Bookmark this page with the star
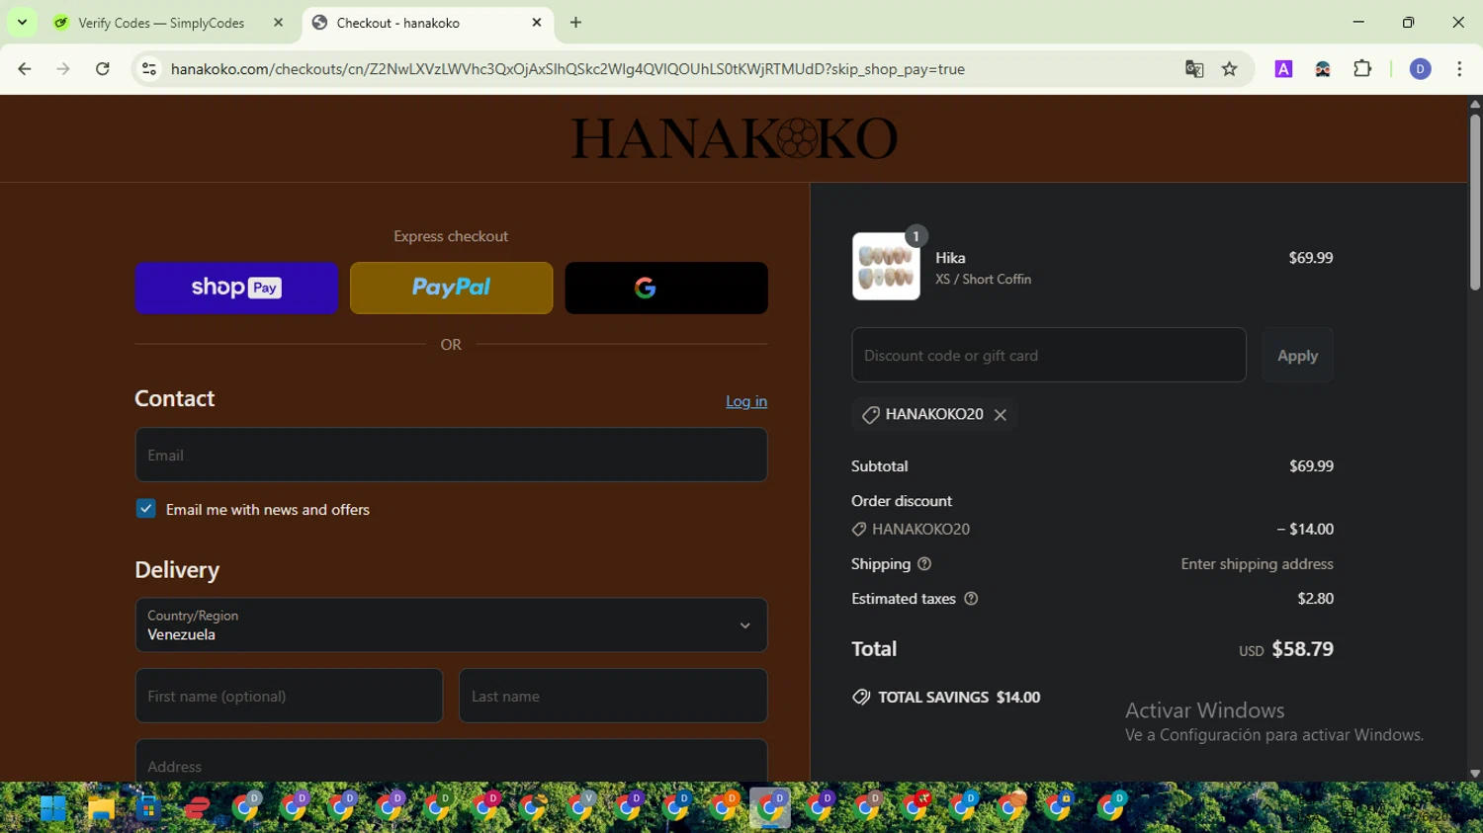1483x833 pixels. tap(1230, 69)
